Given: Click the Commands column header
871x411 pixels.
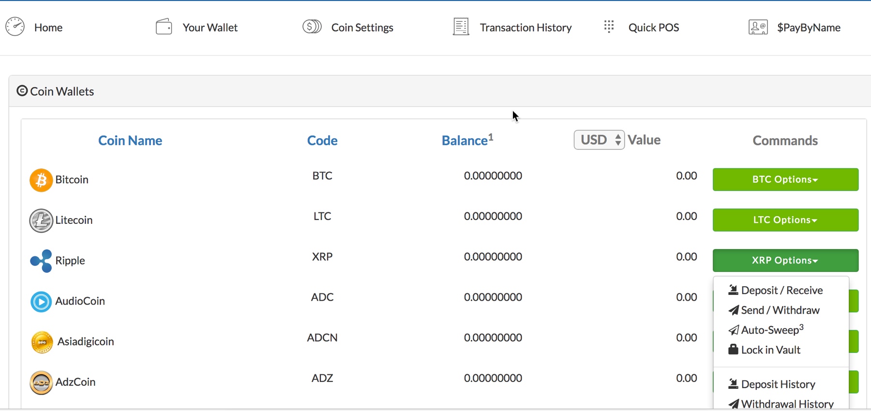Looking at the screenshot, I should (785, 140).
